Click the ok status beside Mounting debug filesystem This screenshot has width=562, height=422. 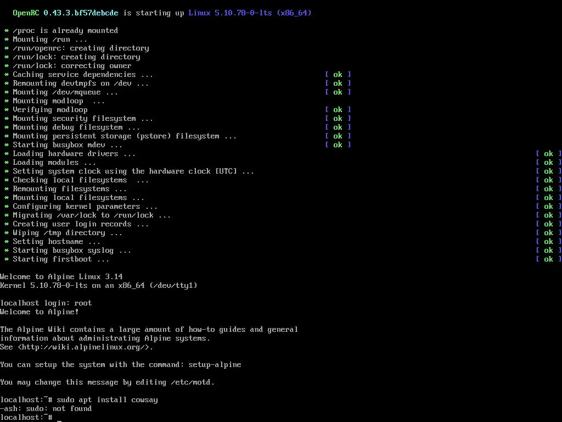click(338, 127)
